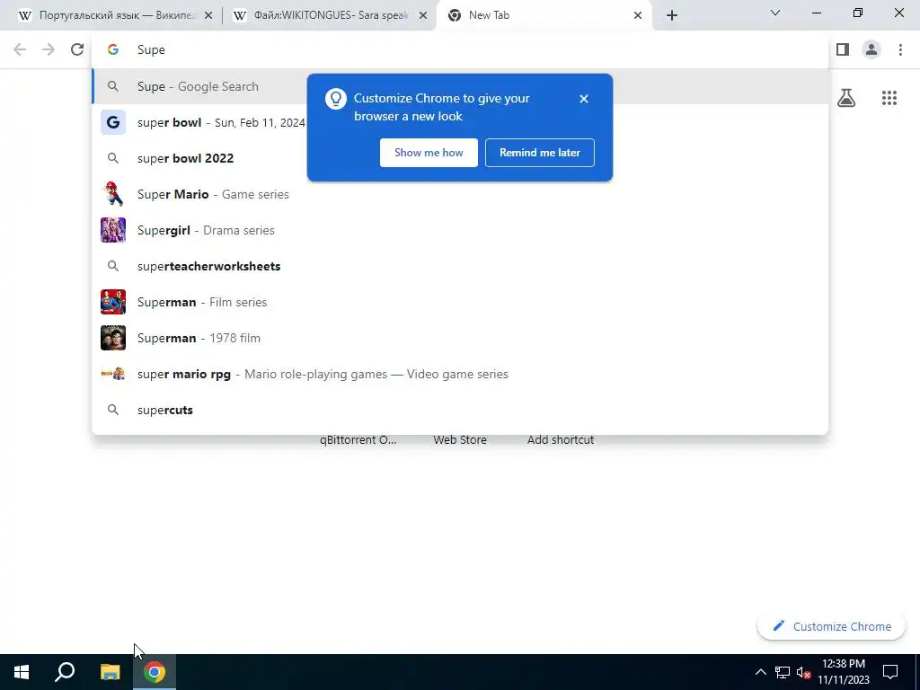Go forward with the right arrow icon
The height and width of the screenshot is (690, 920).
[49, 50]
